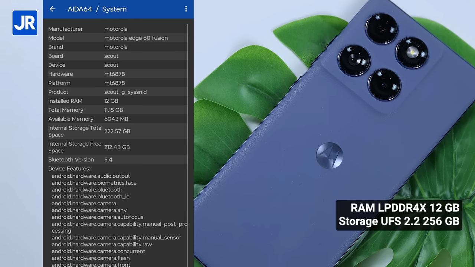This screenshot has width=475, height=267.
Task: Tap the Device Features heading
Action: point(69,169)
